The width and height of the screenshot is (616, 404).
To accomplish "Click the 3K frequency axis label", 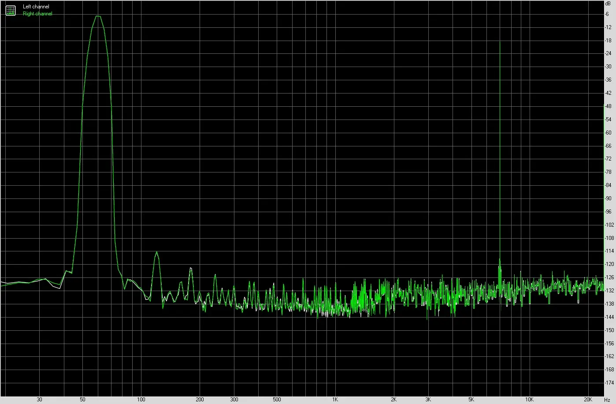I will coord(427,400).
